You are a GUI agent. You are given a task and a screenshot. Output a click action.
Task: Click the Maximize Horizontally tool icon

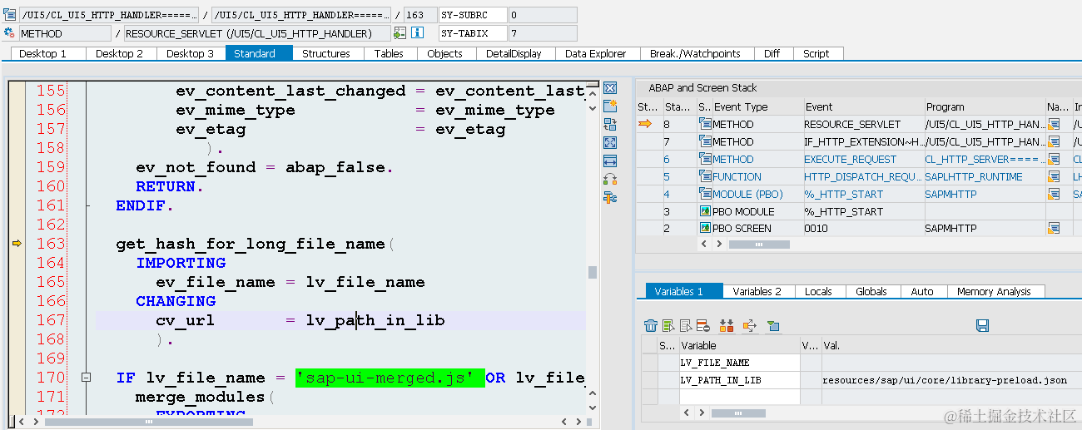pos(610,161)
